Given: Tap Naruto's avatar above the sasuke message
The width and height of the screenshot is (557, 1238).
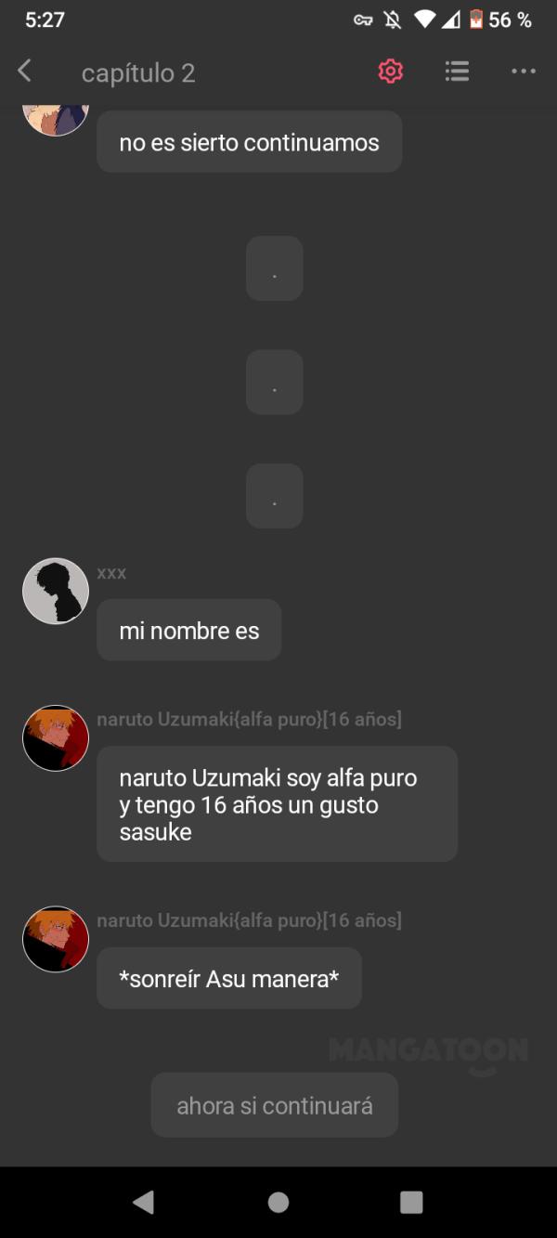Looking at the screenshot, I should click(x=56, y=738).
